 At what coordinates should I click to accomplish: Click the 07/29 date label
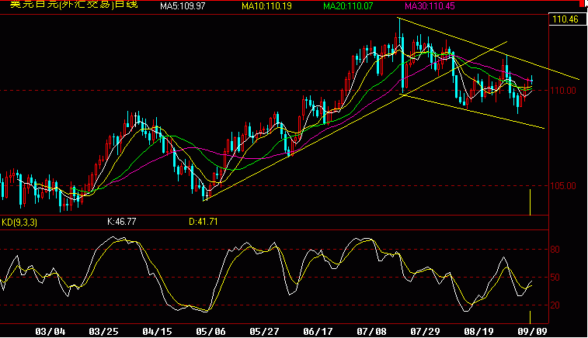[x=425, y=331]
